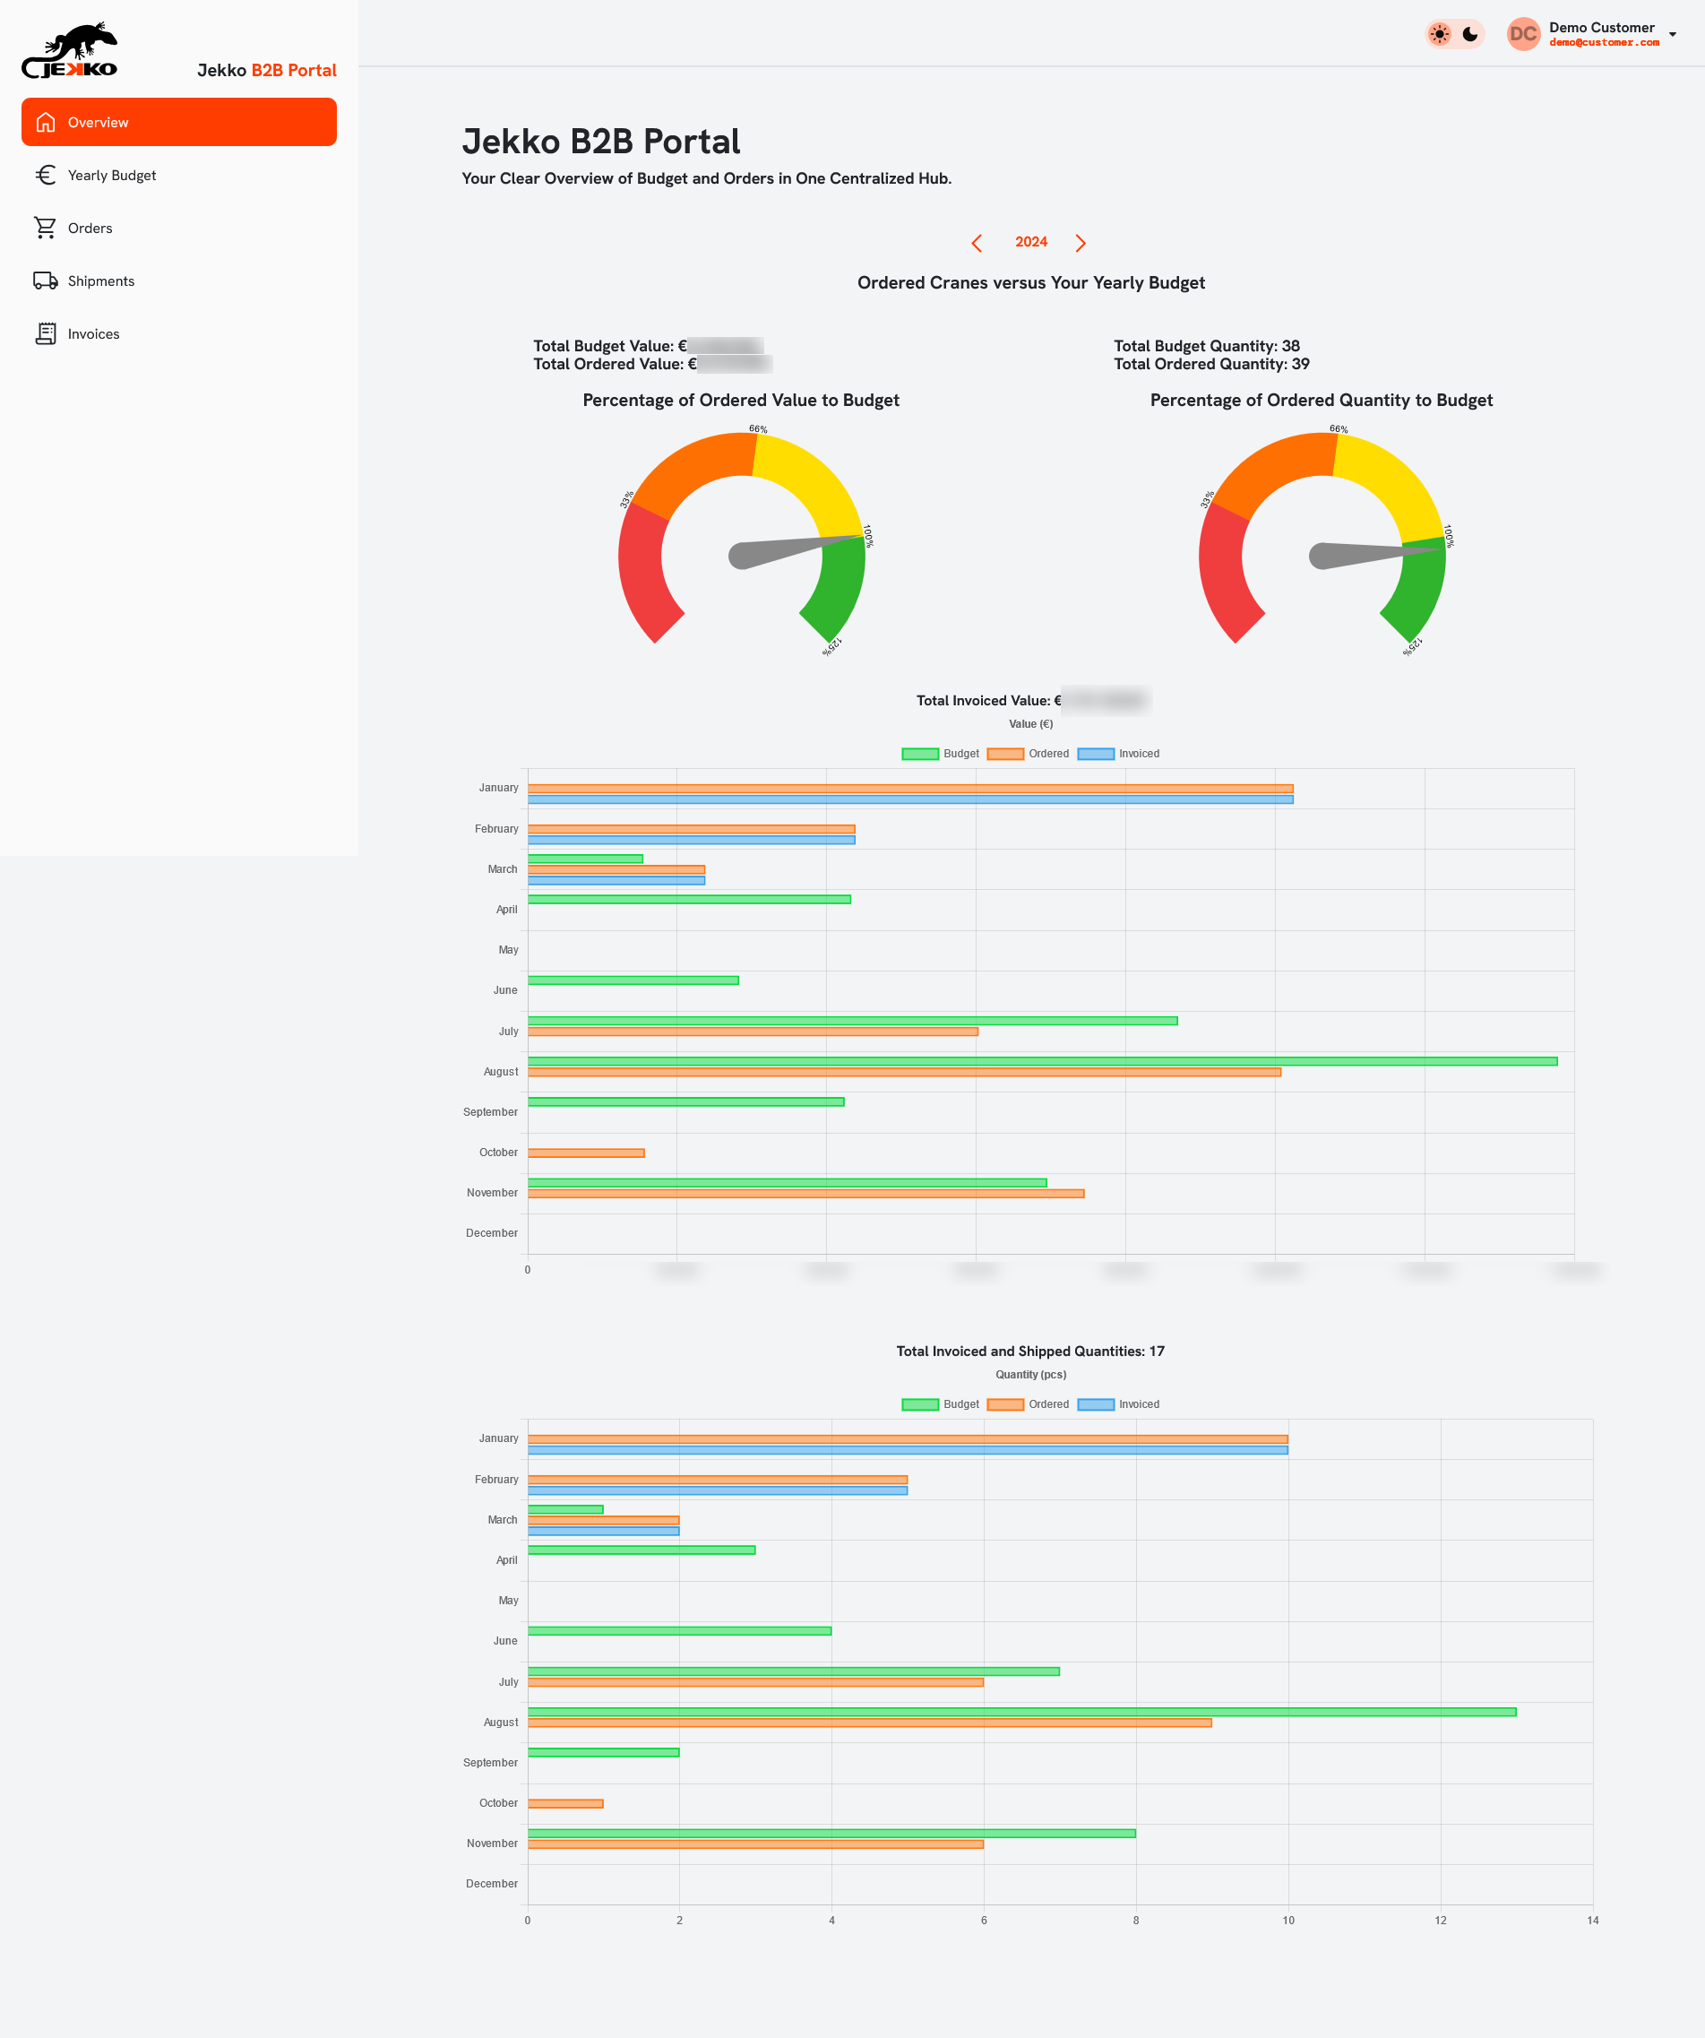The width and height of the screenshot is (1705, 2038).
Task: Click the Jekko gecko logo
Action: pos(69,50)
